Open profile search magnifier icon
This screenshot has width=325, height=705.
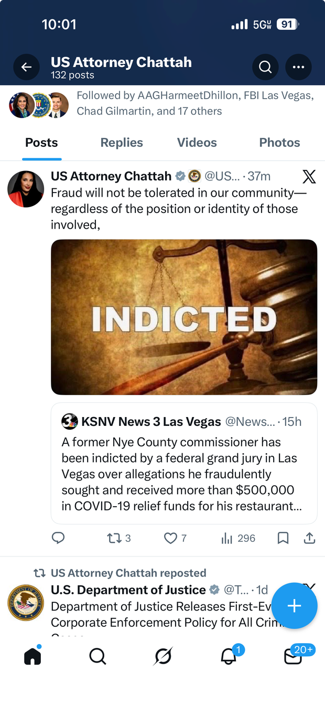[265, 67]
